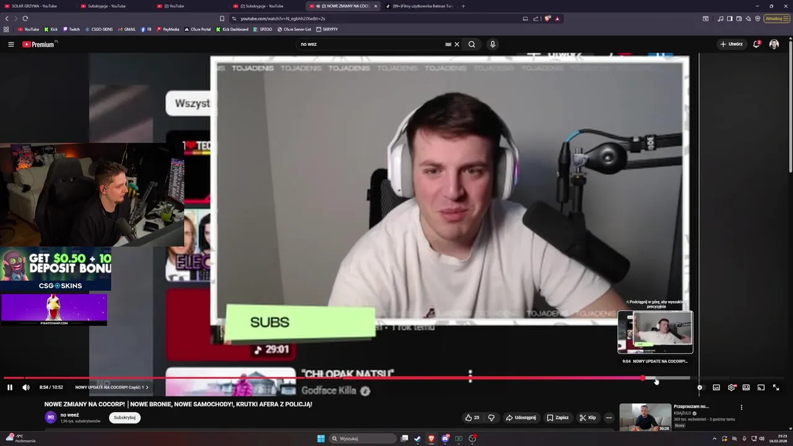793x446 pixels.
Task: Open the account avatar menu
Action: 774,44
